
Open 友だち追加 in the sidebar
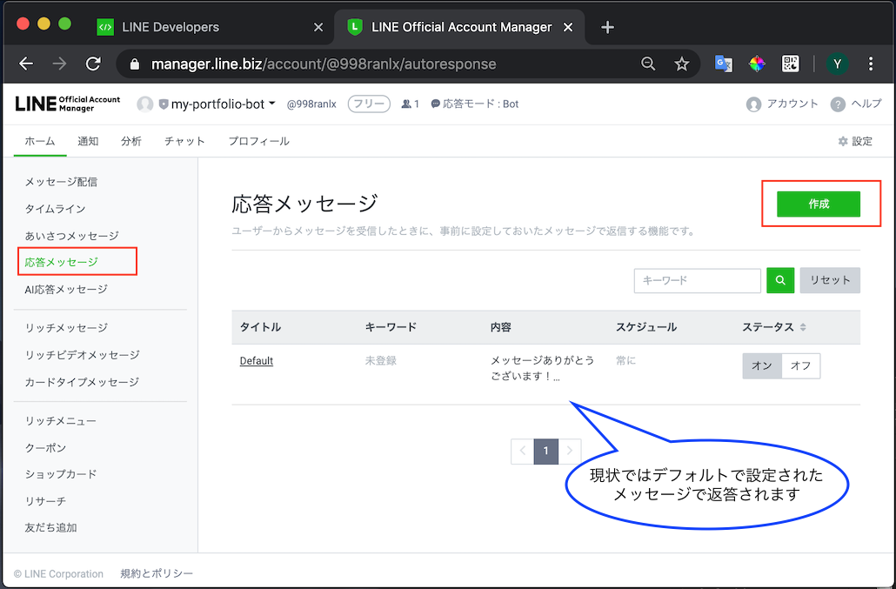50,528
